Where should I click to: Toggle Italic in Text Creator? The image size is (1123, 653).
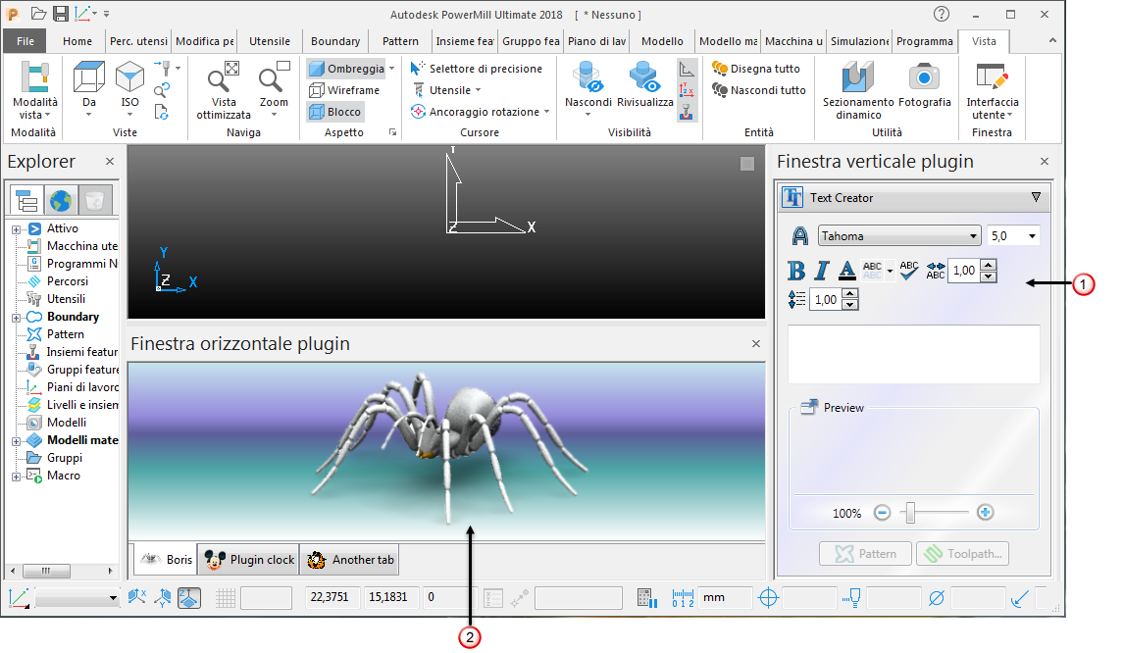click(822, 271)
